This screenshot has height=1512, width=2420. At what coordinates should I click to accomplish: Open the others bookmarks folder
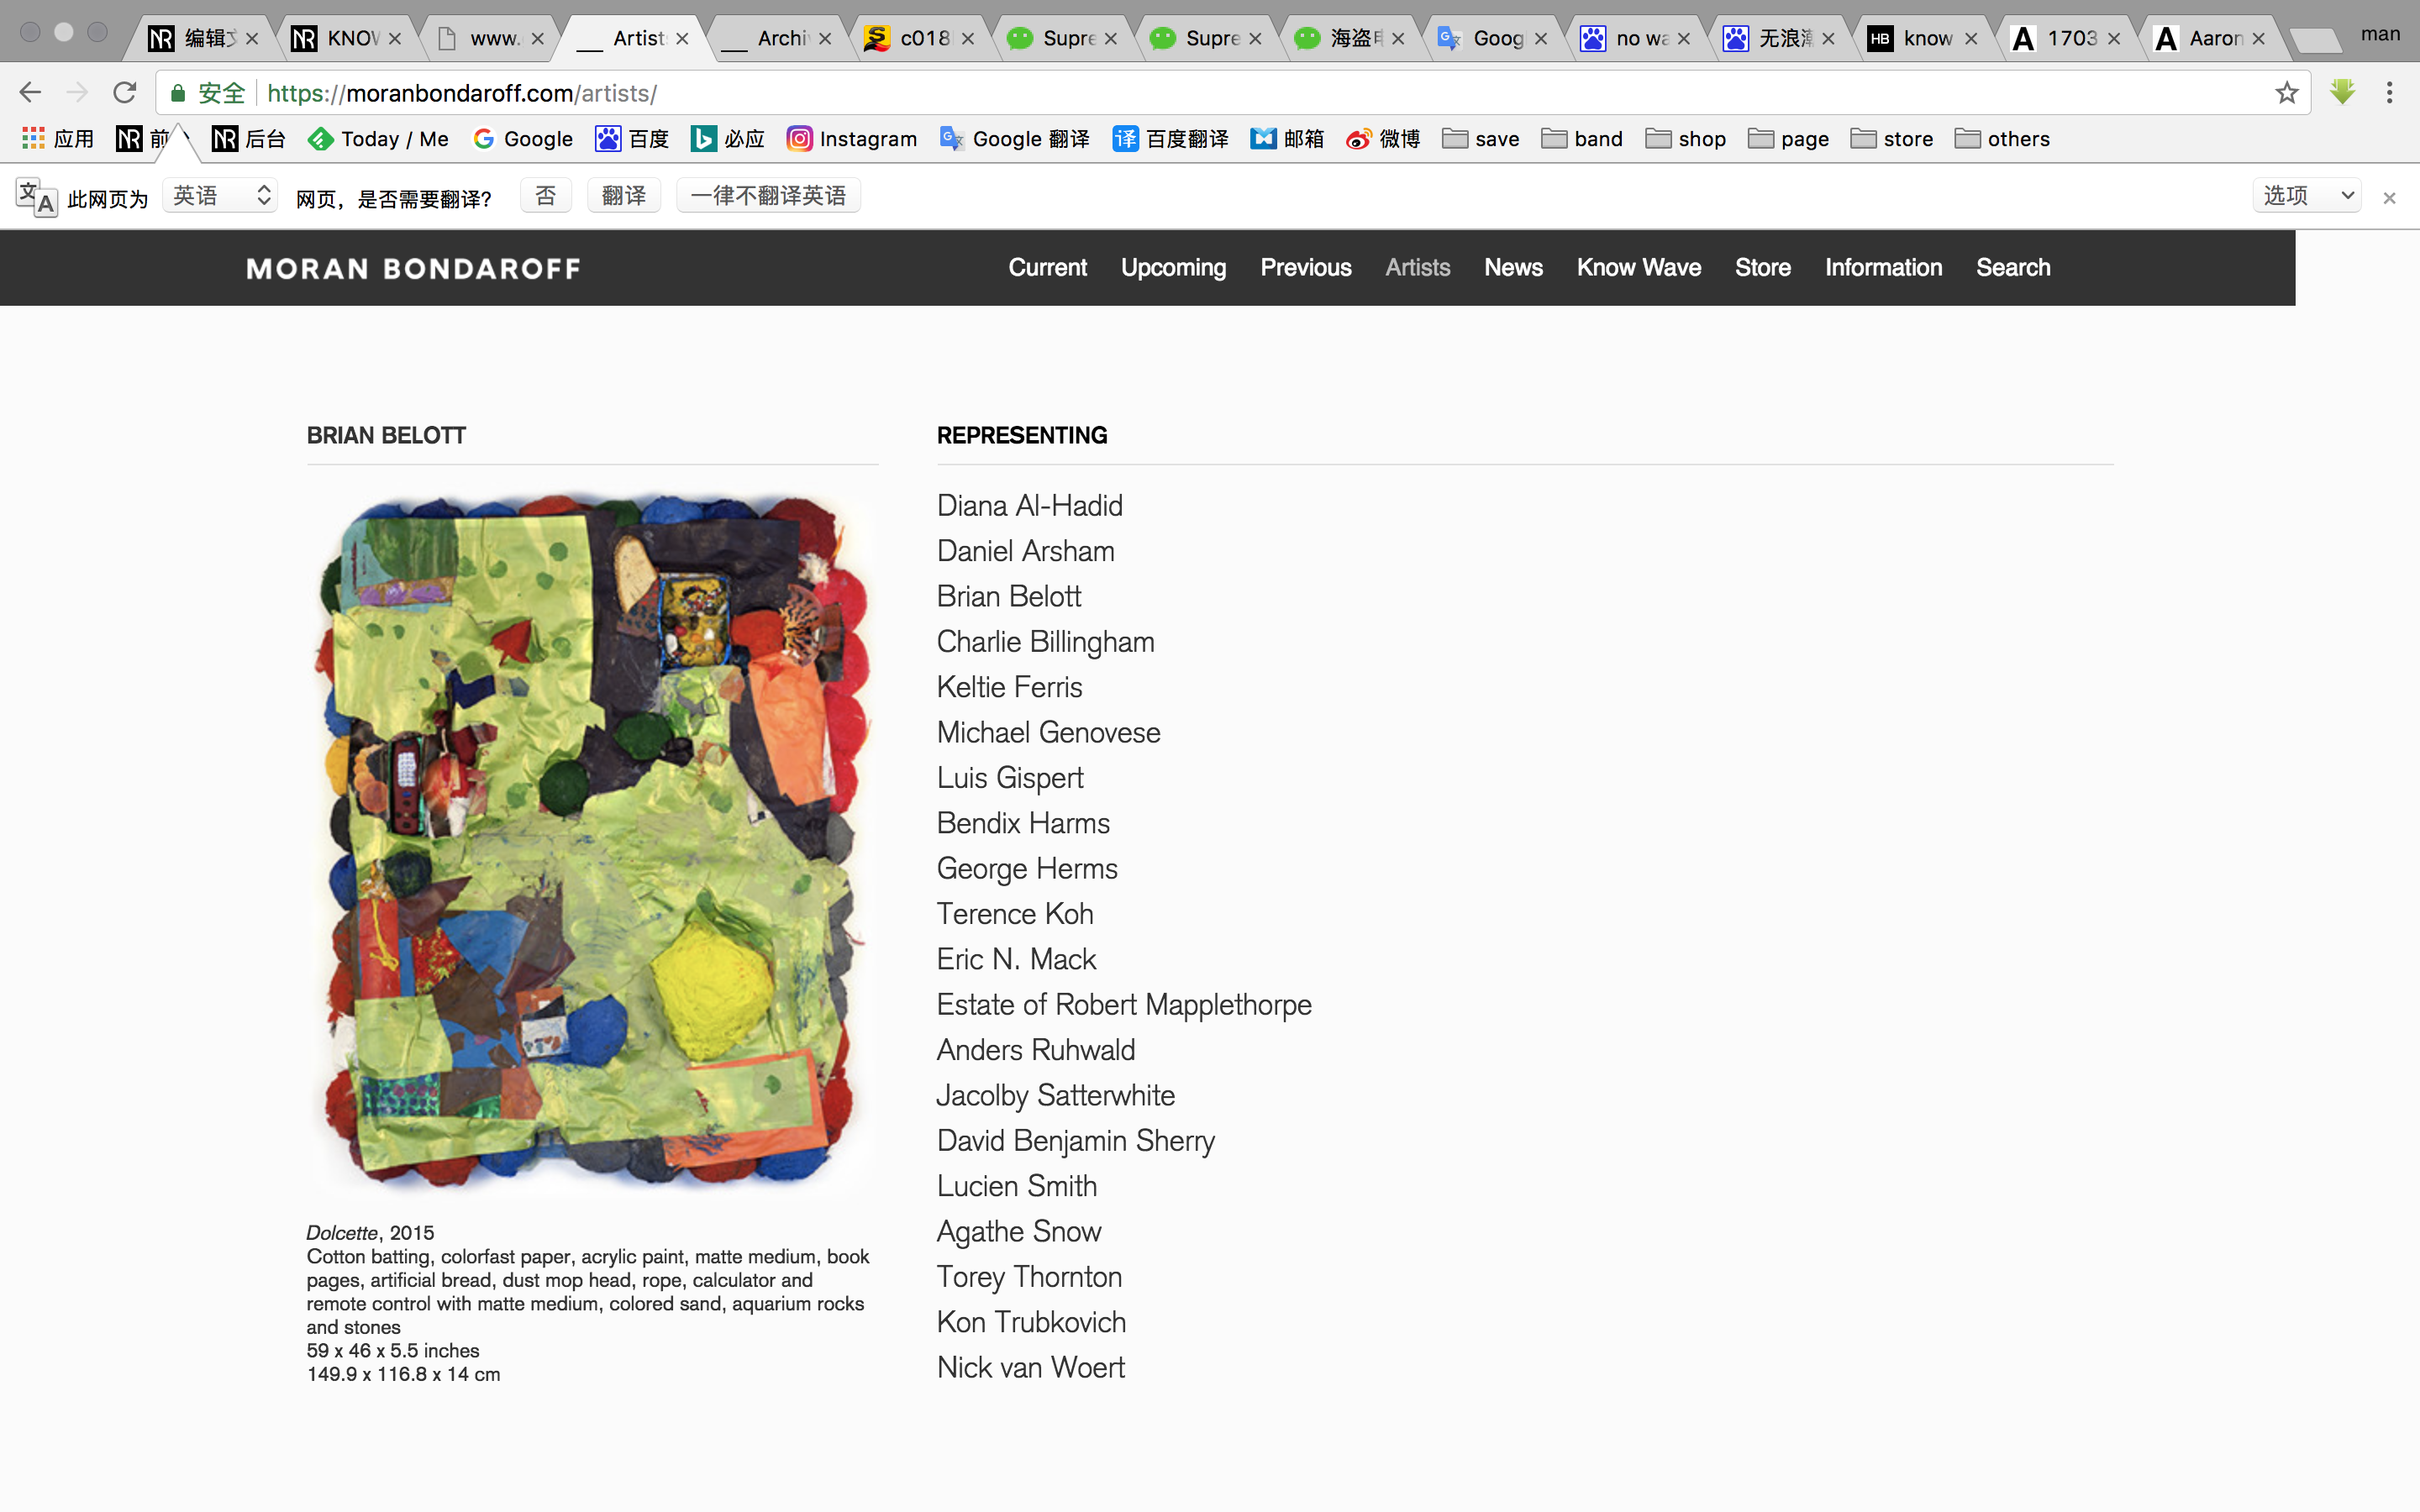tap(2003, 139)
